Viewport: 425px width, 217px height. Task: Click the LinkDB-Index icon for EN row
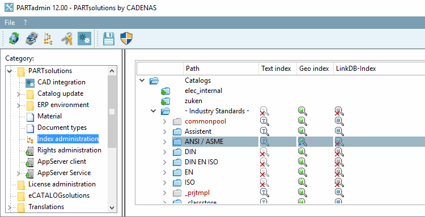point(339,173)
